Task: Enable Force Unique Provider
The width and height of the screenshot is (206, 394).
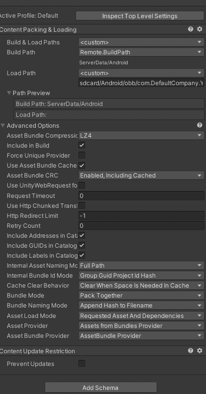Action: (x=81, y=155)
